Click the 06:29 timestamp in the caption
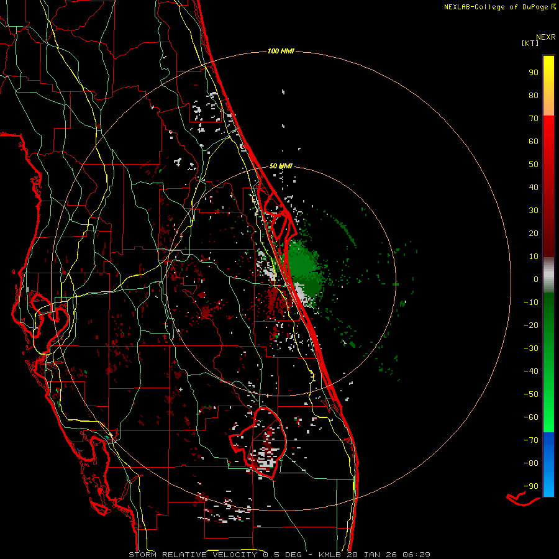The width and height of the screenshot is (559, 559). [417, 555]
